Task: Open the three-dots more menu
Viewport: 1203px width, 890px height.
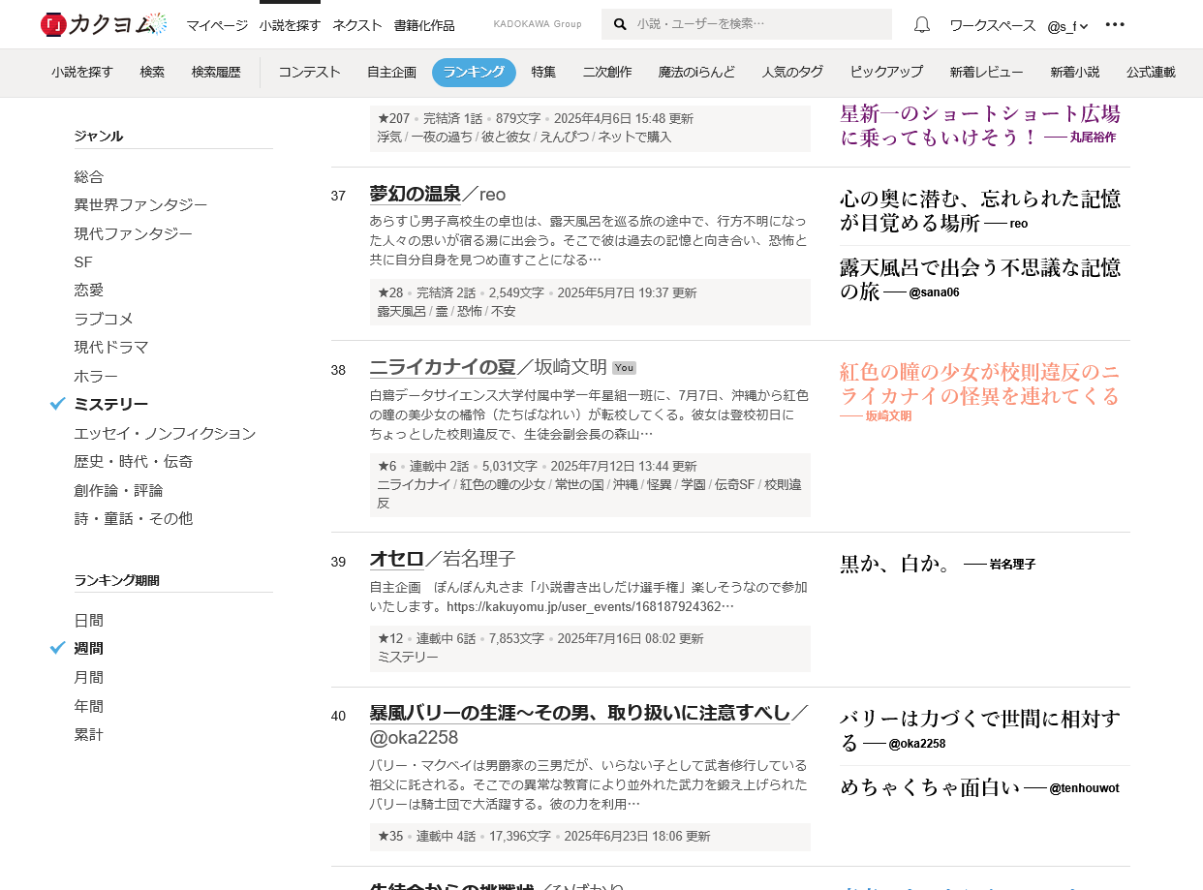Action: 1115,25
